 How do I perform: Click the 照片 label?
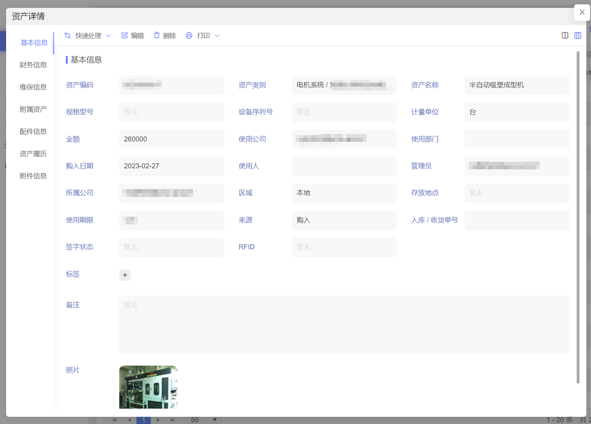[x=73, y=370]
